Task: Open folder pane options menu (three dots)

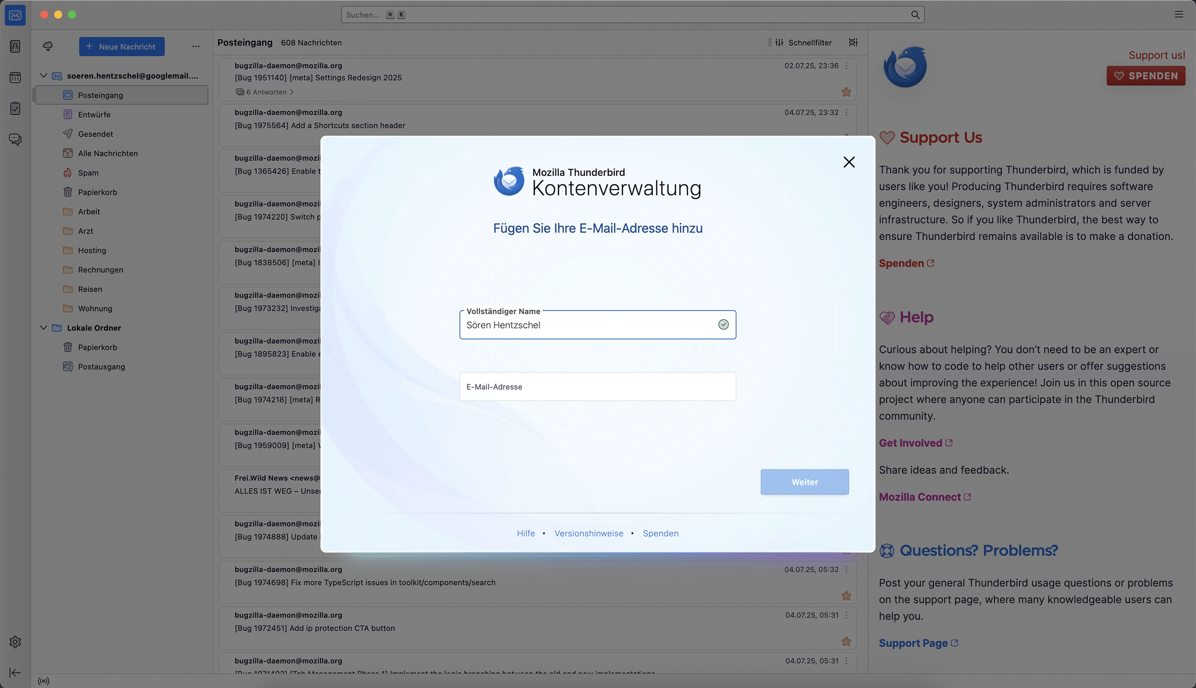Action: (x=195, y=46)
